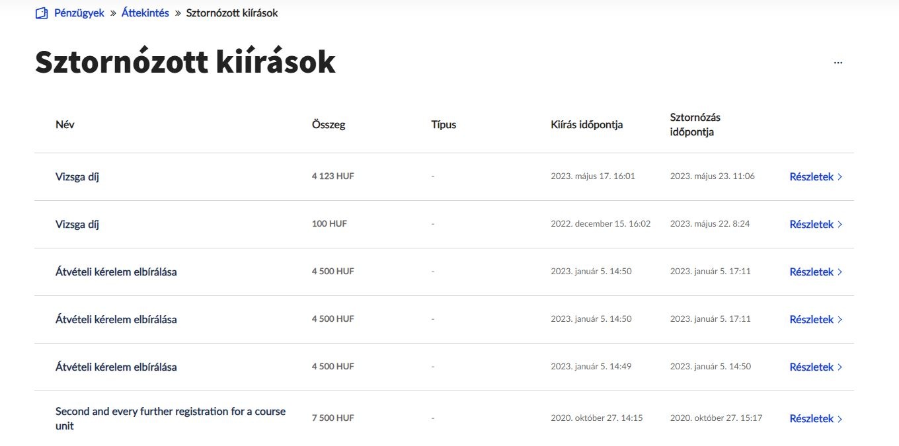The width and height of the screenshot is (899, 446).
Task: Click chevron beside Részletek for 2022. december 15. row
Action: pos(840,225)
